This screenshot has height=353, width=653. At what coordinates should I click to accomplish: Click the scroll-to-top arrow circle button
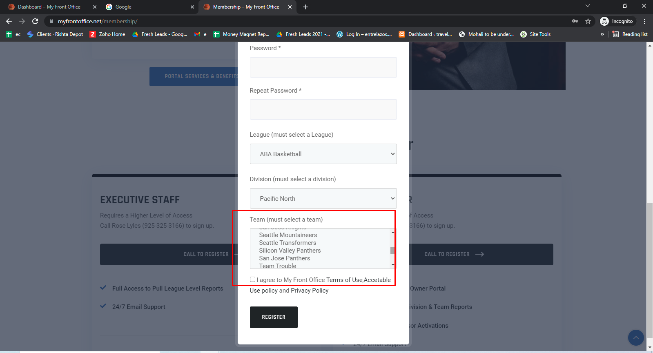tap(636, 338)
